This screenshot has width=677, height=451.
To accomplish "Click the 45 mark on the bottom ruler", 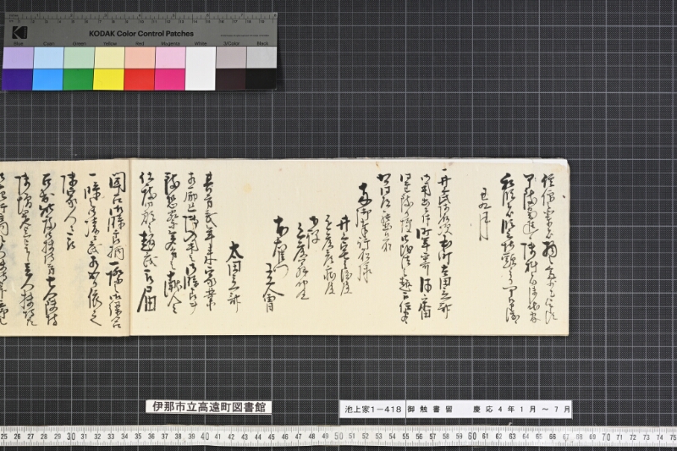I will [272, 437].
